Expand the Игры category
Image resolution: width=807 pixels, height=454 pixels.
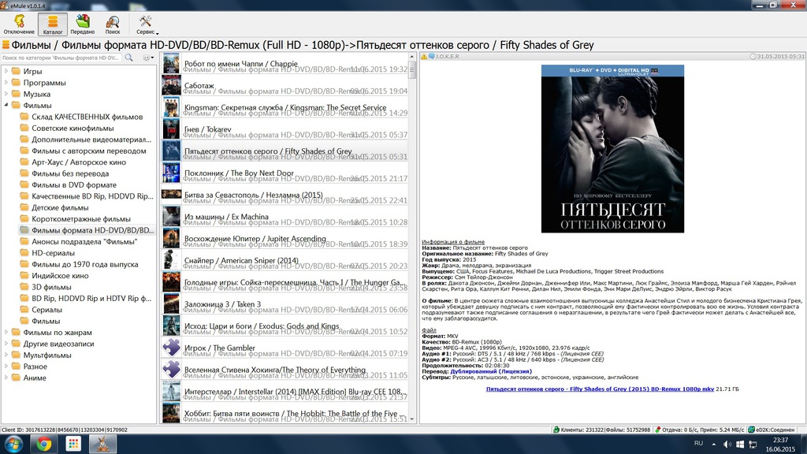click(6, 71)
